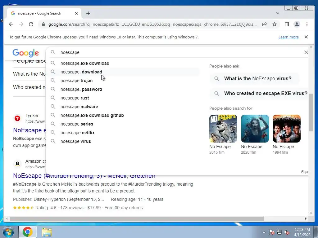The width and height of the screenshot is (318, 238).
Task: Close the noescape Google Search tab
Action: [76, 13]
